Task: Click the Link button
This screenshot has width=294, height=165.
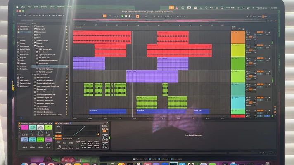Action: pos(19,16)
